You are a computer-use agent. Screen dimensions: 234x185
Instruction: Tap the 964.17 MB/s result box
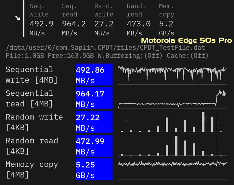94,98
